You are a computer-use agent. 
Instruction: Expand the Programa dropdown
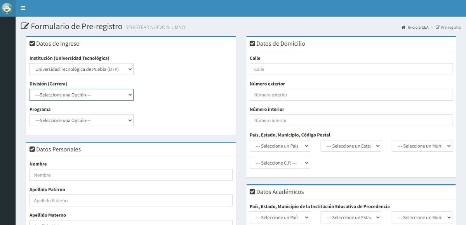pos(82,120)
